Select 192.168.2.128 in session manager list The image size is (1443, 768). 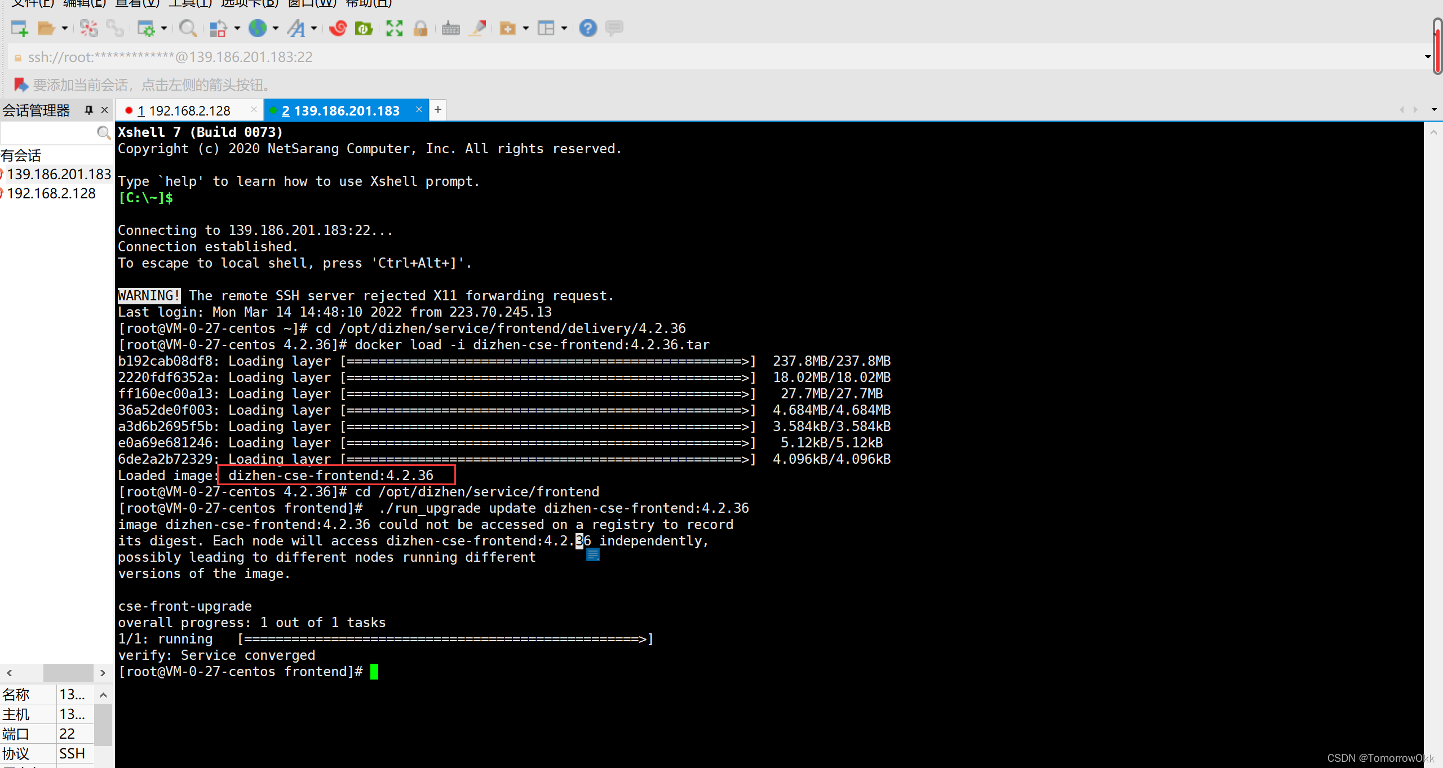click(51, 193)
